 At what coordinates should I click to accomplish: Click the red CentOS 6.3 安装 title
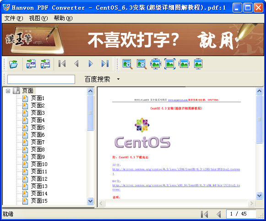pyautogui.click(x=176, y=108)
